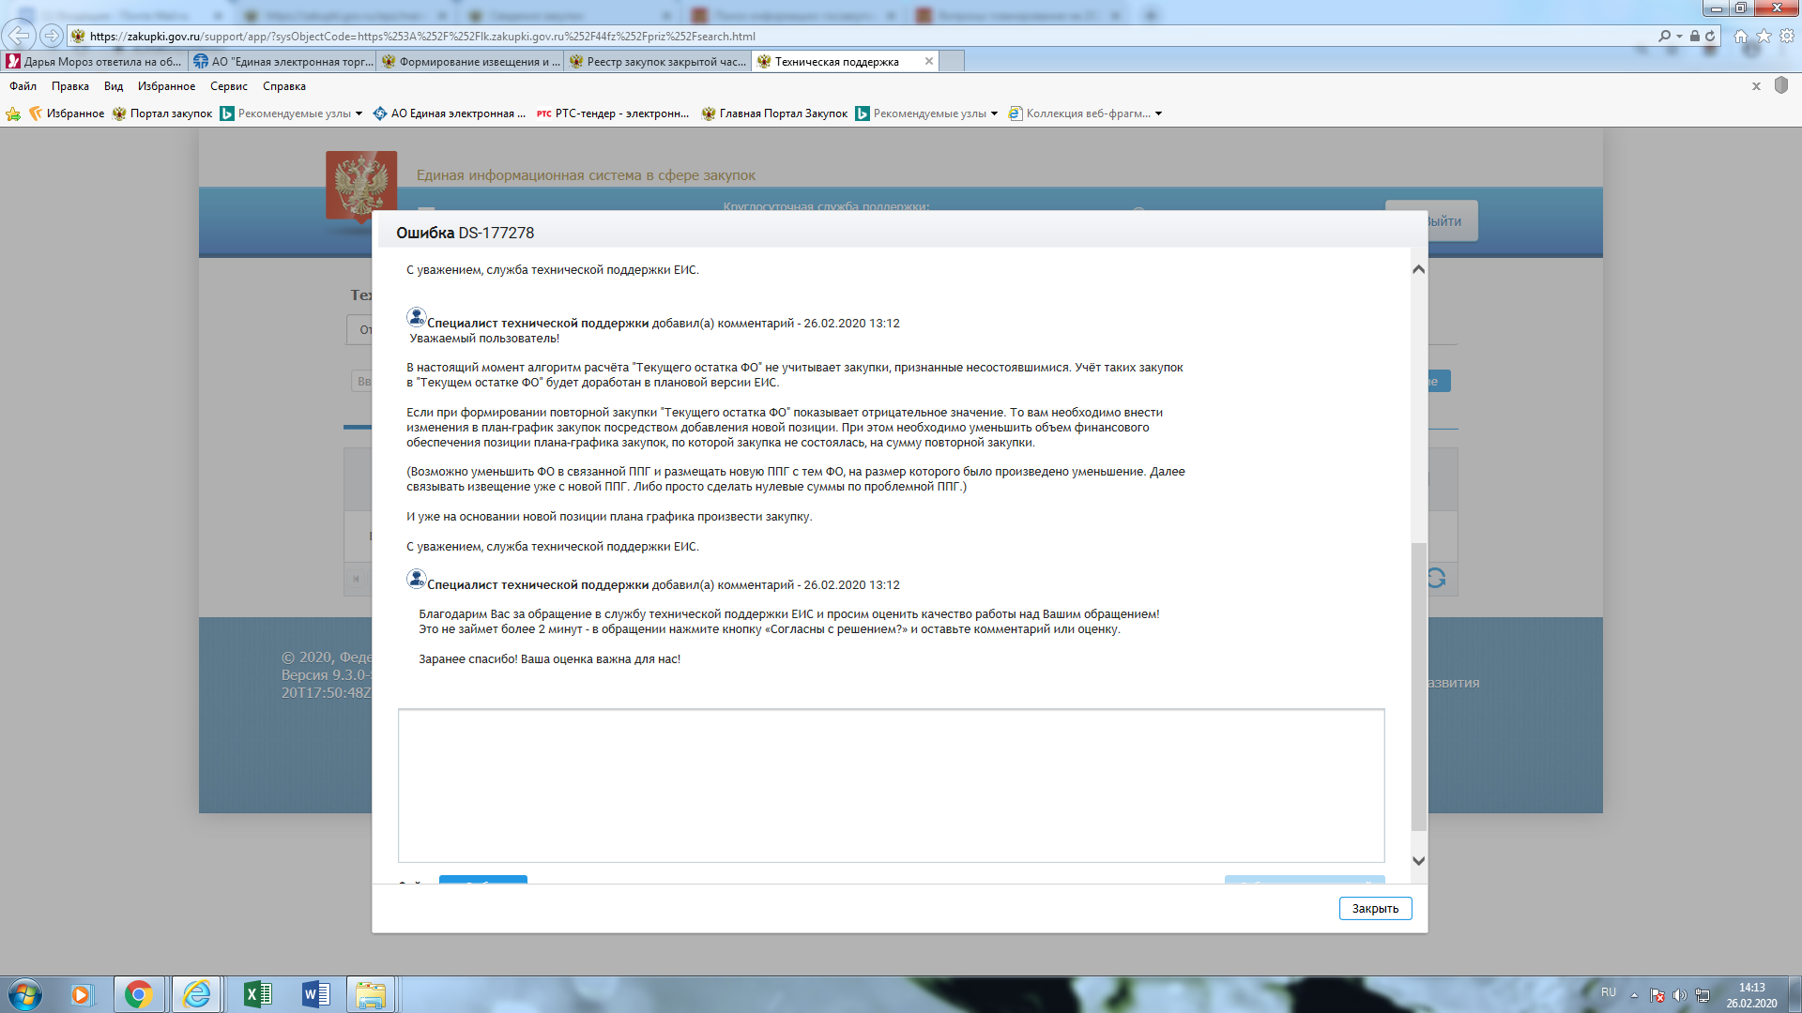Viewport: 1802px width, 1013px height.
Task: Open the IE home page icon
Action: [1741, 37]
